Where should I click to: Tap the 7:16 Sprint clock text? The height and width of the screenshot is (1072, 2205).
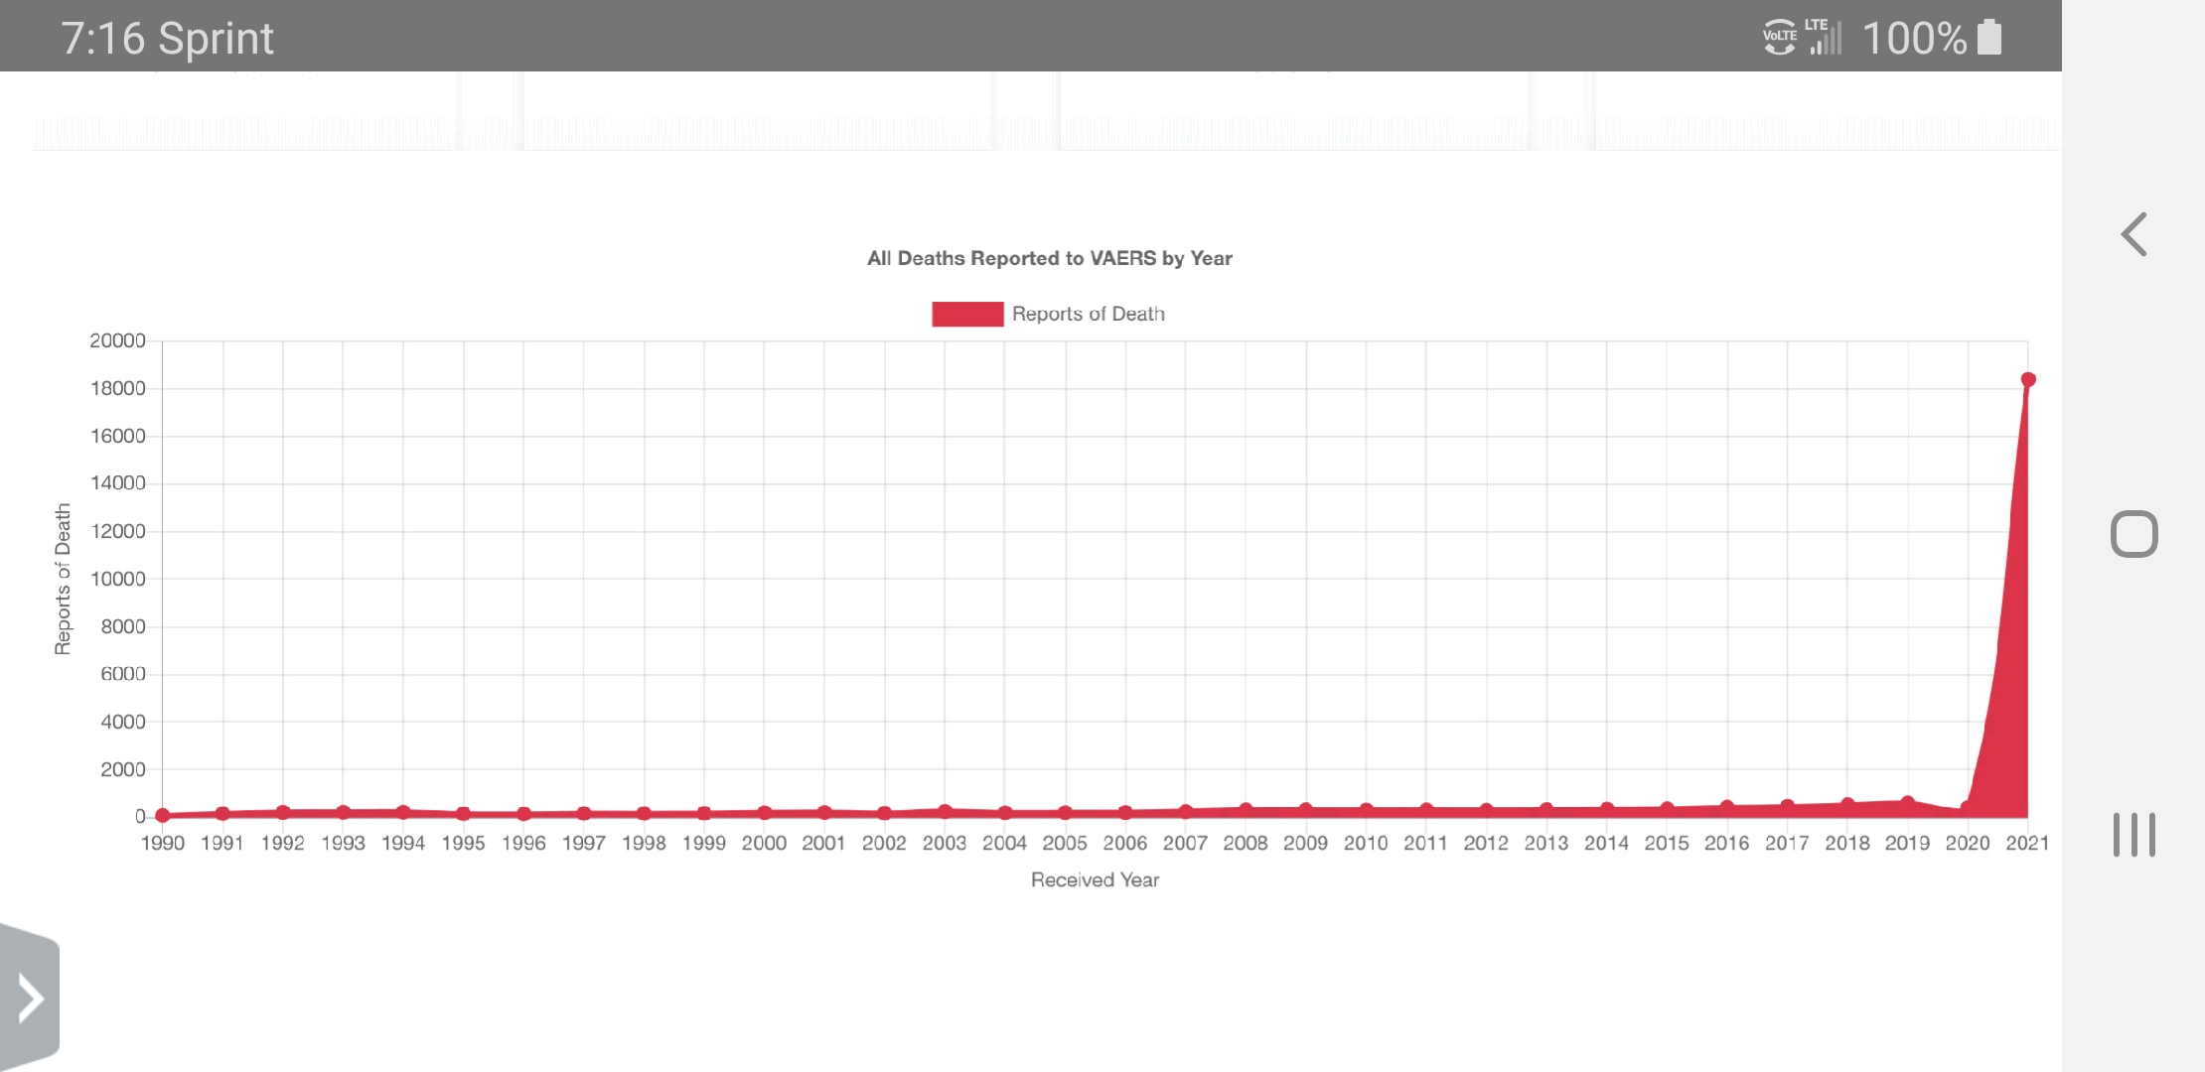[167, 38]
